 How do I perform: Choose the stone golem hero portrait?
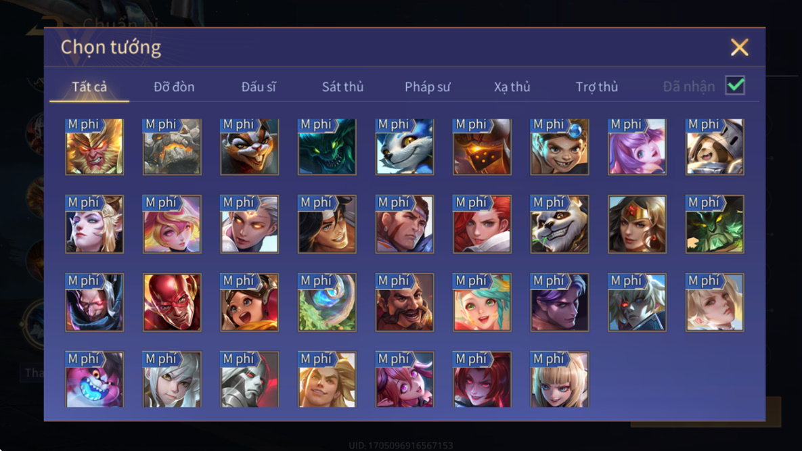point(172,147)
